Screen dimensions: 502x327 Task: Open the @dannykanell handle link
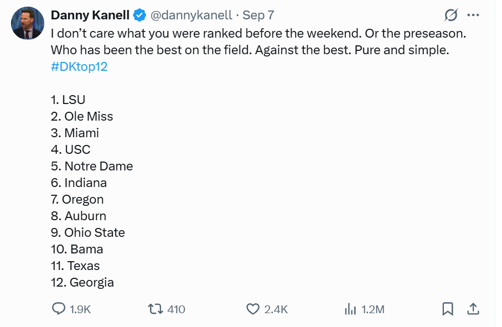191,15
